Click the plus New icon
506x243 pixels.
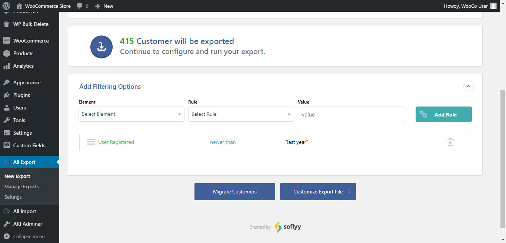click(x=98, y=6)
